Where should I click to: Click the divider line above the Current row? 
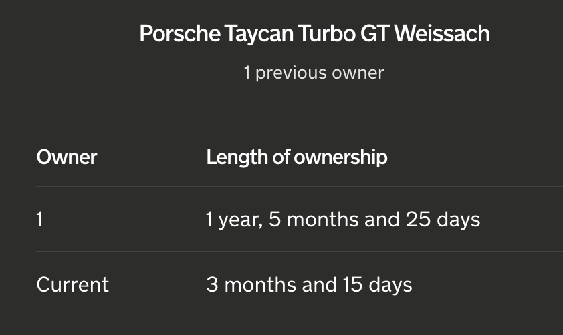click(x=300, y=252)
